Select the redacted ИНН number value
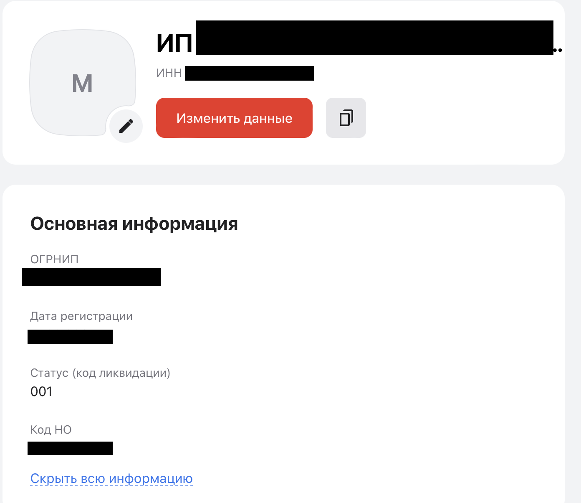Viewport: 581px width, 503px height. 249,73
